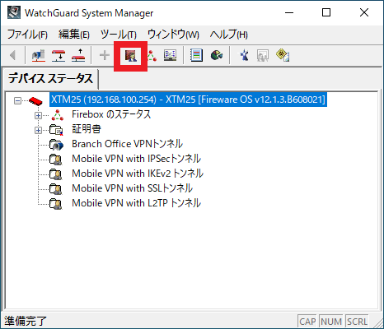Launch Quick Setup Wizard star icon
Image resolution: width=384 pixels, height=329 pixels.
[244, 56]
